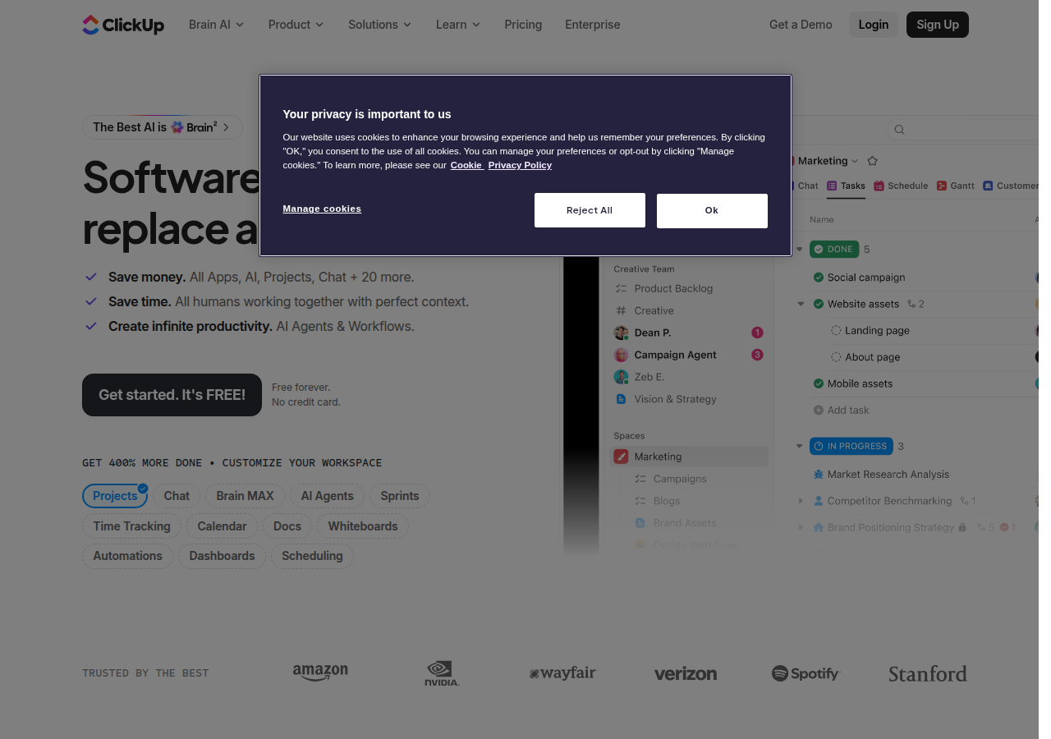The image size is (1051, 739).
Task: Click Market Research Analysis task icon
Action: point(819,475)
